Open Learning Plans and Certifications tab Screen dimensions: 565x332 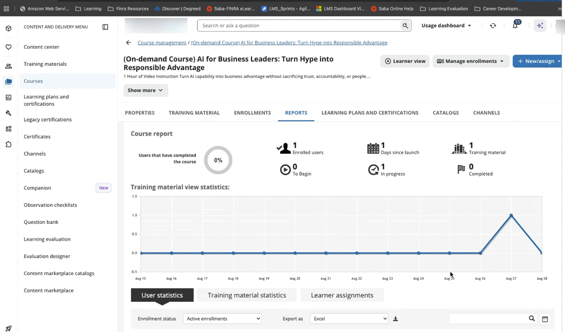[370, 113]
